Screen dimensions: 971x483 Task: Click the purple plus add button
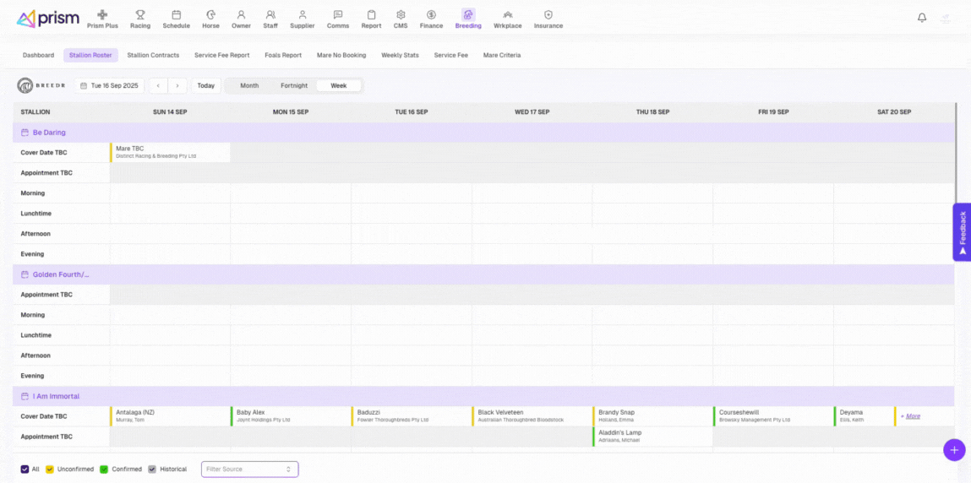tap(954, 450)
